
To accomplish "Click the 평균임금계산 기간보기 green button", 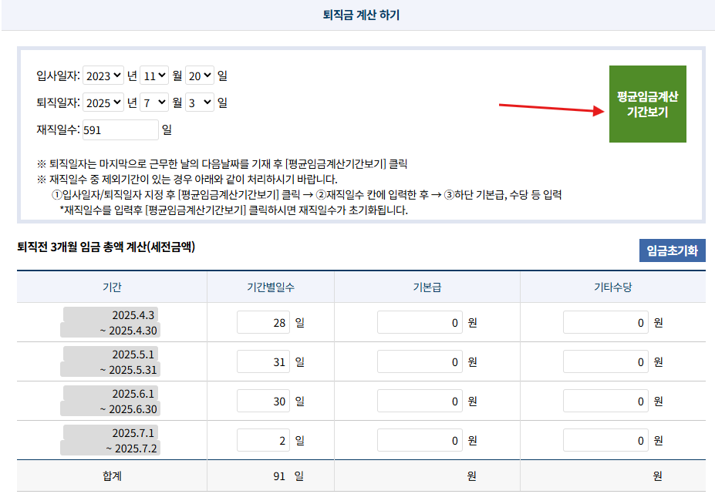I will pyautogui.click(x=647, y=104).
